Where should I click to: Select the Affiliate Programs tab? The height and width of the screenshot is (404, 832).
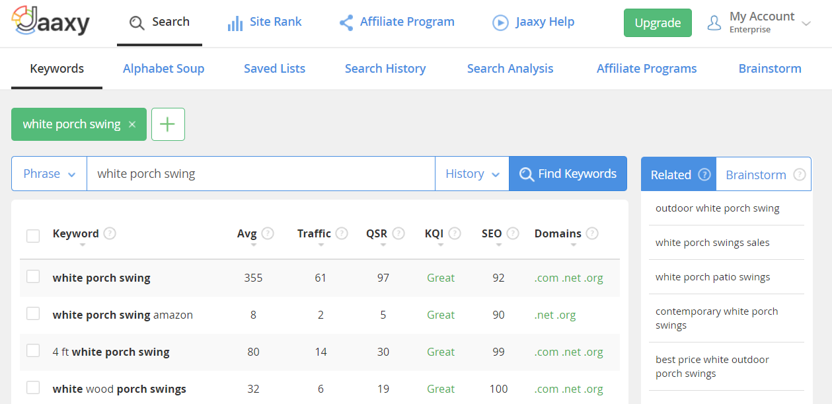pos(647,69)
